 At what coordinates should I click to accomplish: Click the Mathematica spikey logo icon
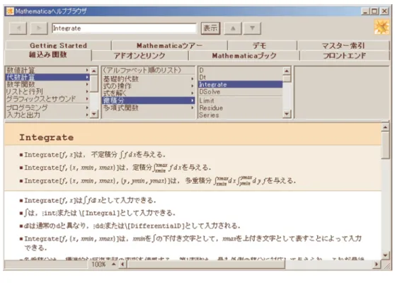click(x=382, y=27)
